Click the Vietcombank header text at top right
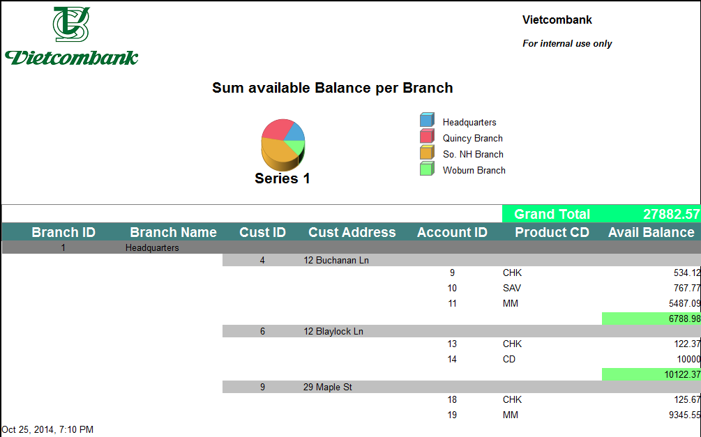Screen dimensions: 701x437 point(557,20)
